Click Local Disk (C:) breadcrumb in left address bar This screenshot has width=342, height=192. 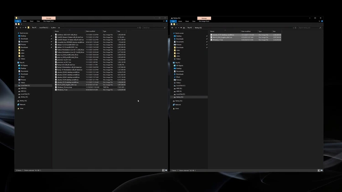pyautogui.click(x=44, y=28)
